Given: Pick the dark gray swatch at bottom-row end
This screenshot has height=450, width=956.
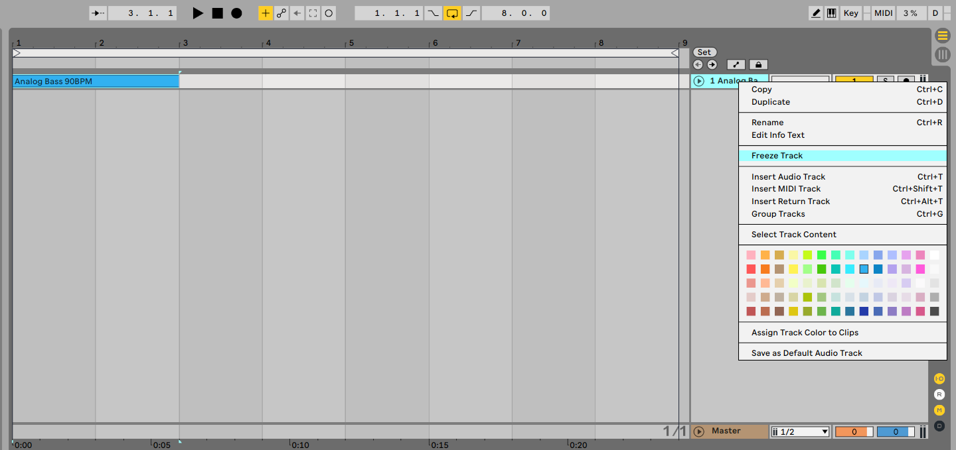Looking at the screenshot, I should (934, 311).
